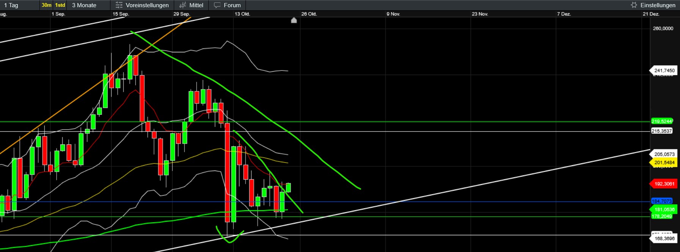The height and width of the screenshot is (252, 680).
Task: Click the yellow 201,5484 price tag
Action: tap(664, 163)
